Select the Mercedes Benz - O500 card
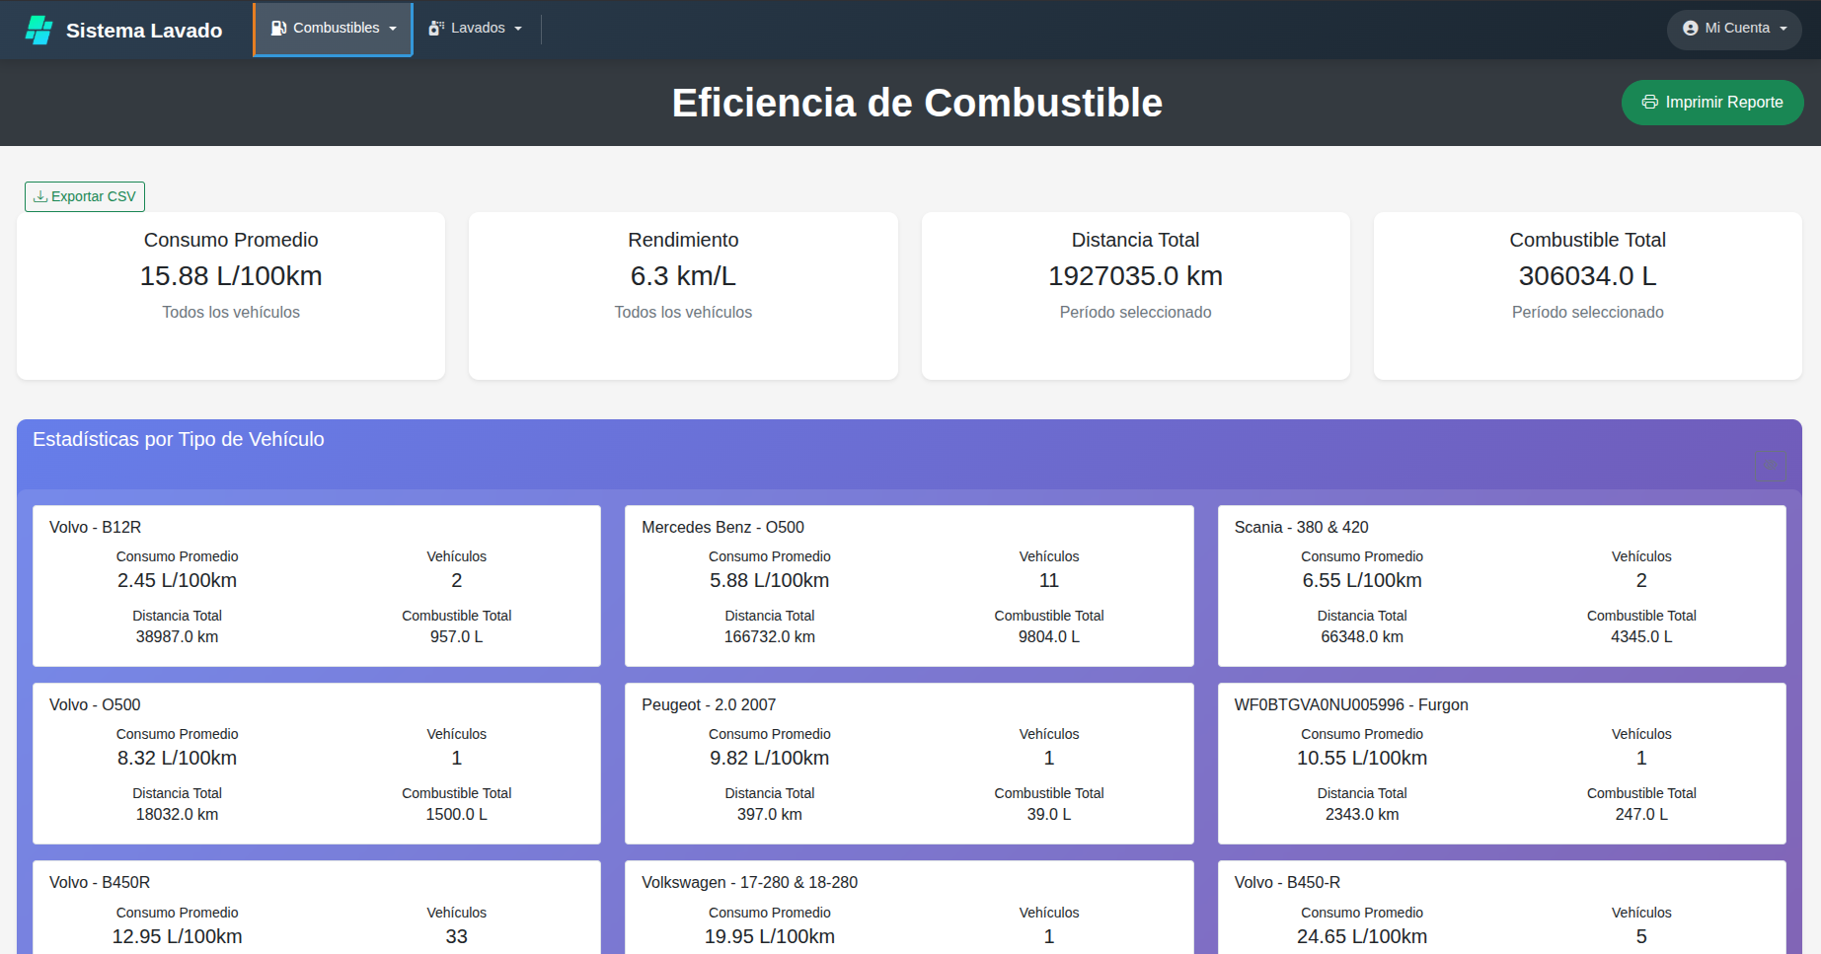 pyautogui.click(x=908, y=586)
